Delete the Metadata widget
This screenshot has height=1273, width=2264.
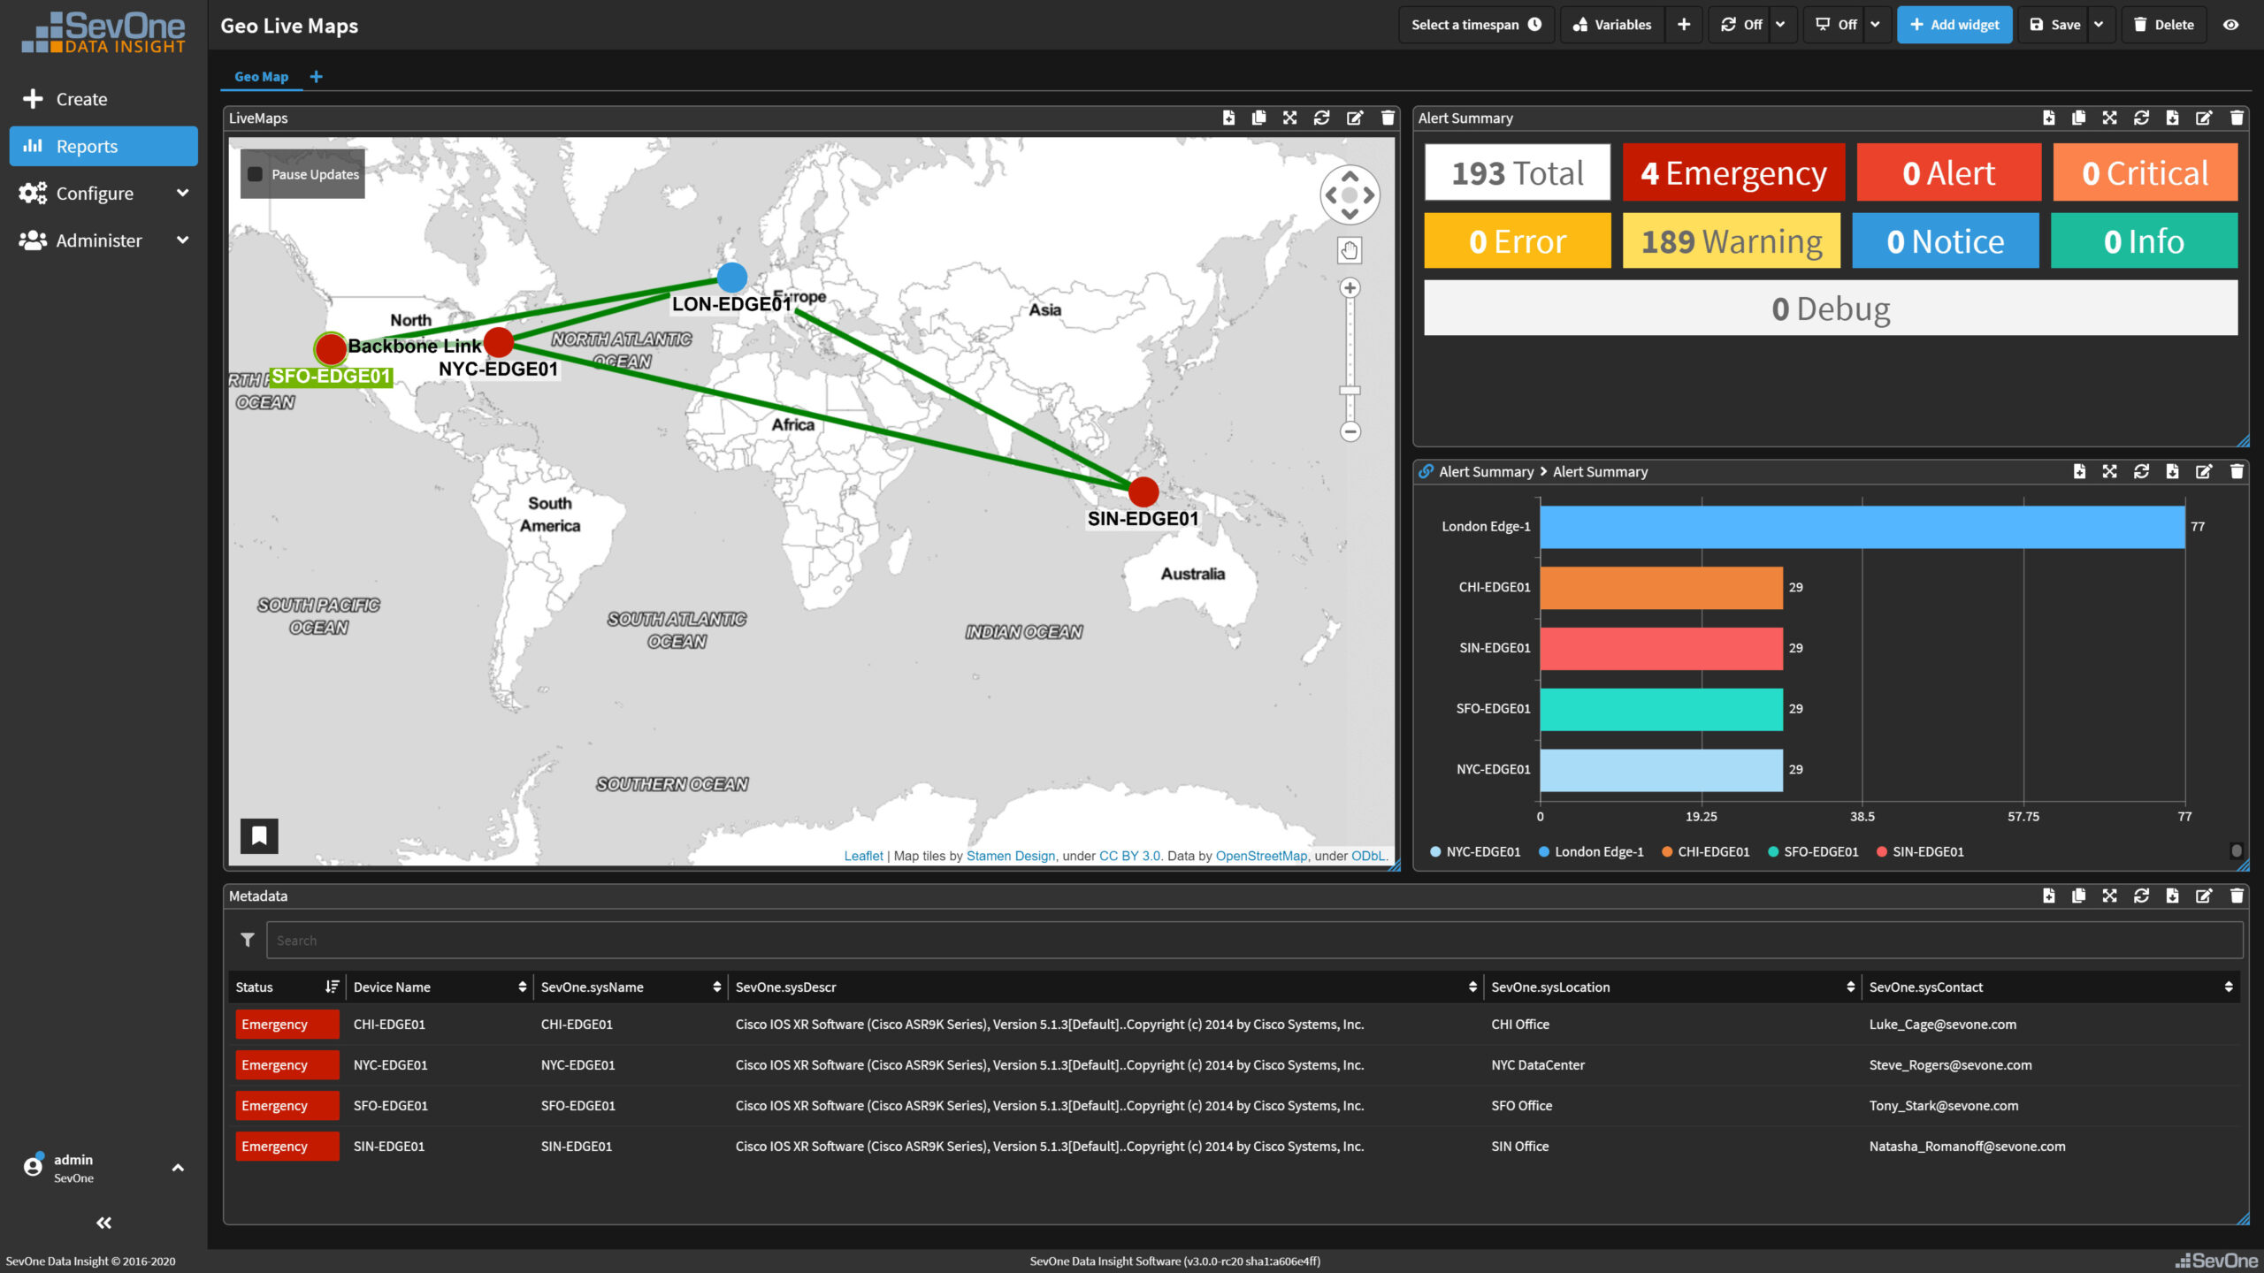click(2237, 896)
